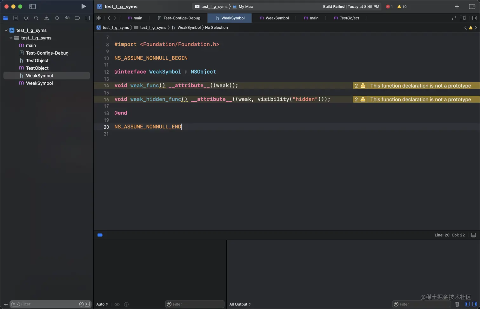Click the yellow warning count indicator
The image size is (480, 309).
pyautogui.click(x=402, y=6)
